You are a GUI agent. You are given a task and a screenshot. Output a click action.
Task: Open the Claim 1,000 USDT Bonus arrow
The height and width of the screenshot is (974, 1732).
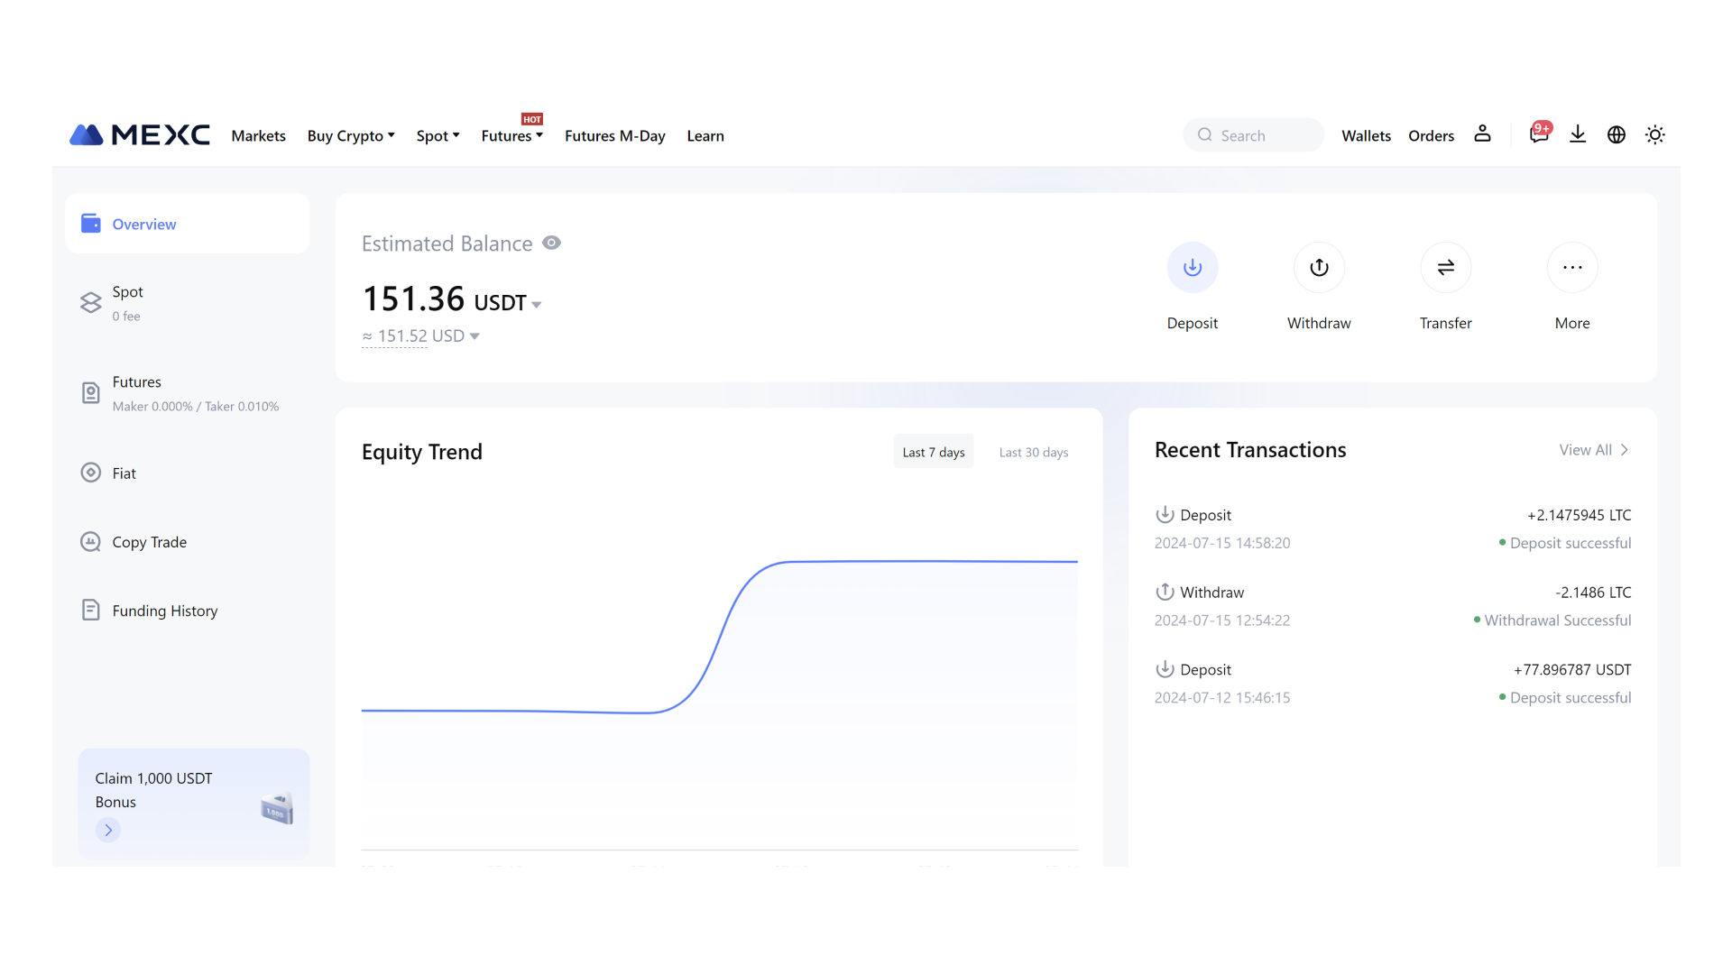[x=108, y=830]
